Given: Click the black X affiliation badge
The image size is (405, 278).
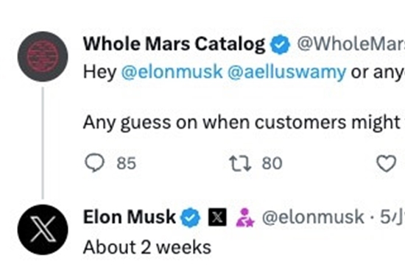Looking at the screenshot, I should pyautogui.click(x=217, y=218).
